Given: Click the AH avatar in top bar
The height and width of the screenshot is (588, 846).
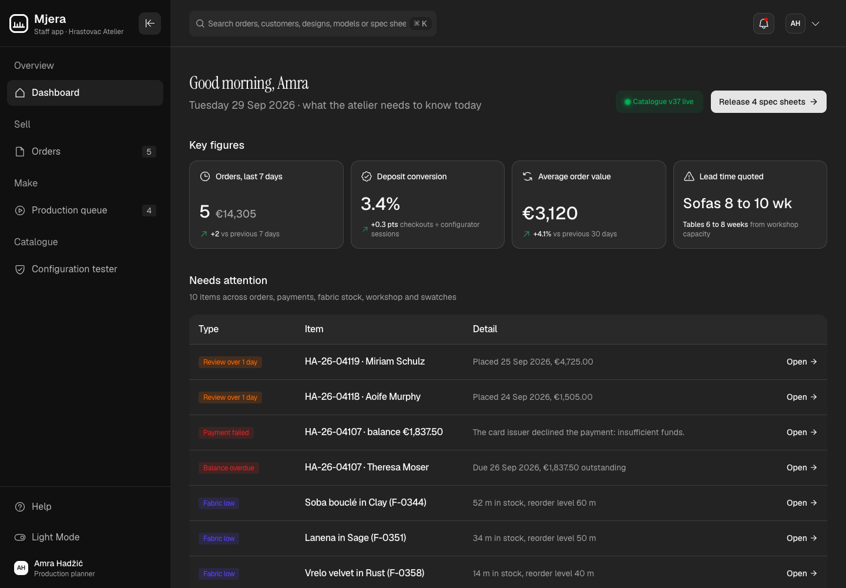Looking at the screenshot, I should 795,24.
